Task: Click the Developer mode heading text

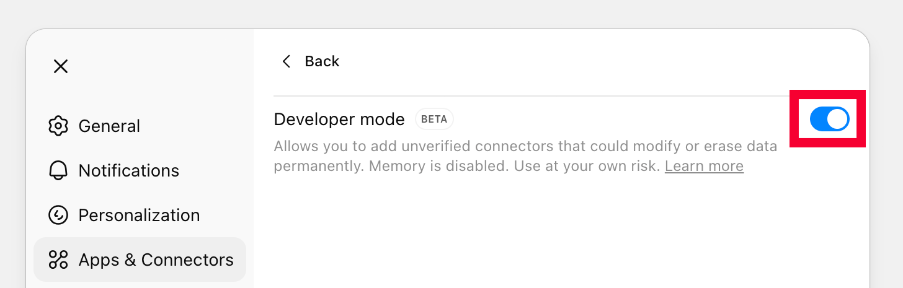Action: (x=339, y=119)
